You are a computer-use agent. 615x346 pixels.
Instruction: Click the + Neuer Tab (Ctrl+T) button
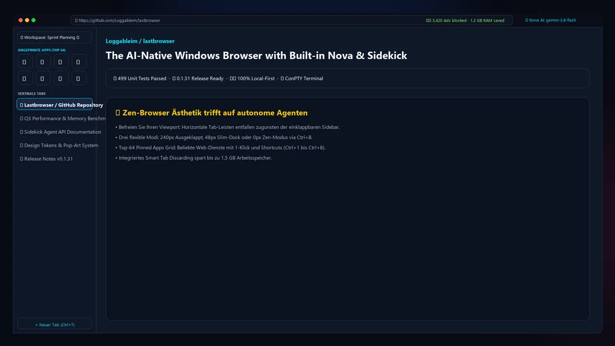[55, 324]
